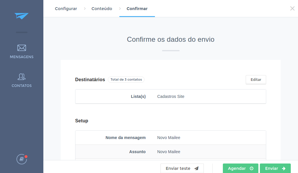Close the confirmation wizard with the X
298x173 pixels.
pyautogui.click(x=292, y=9)
